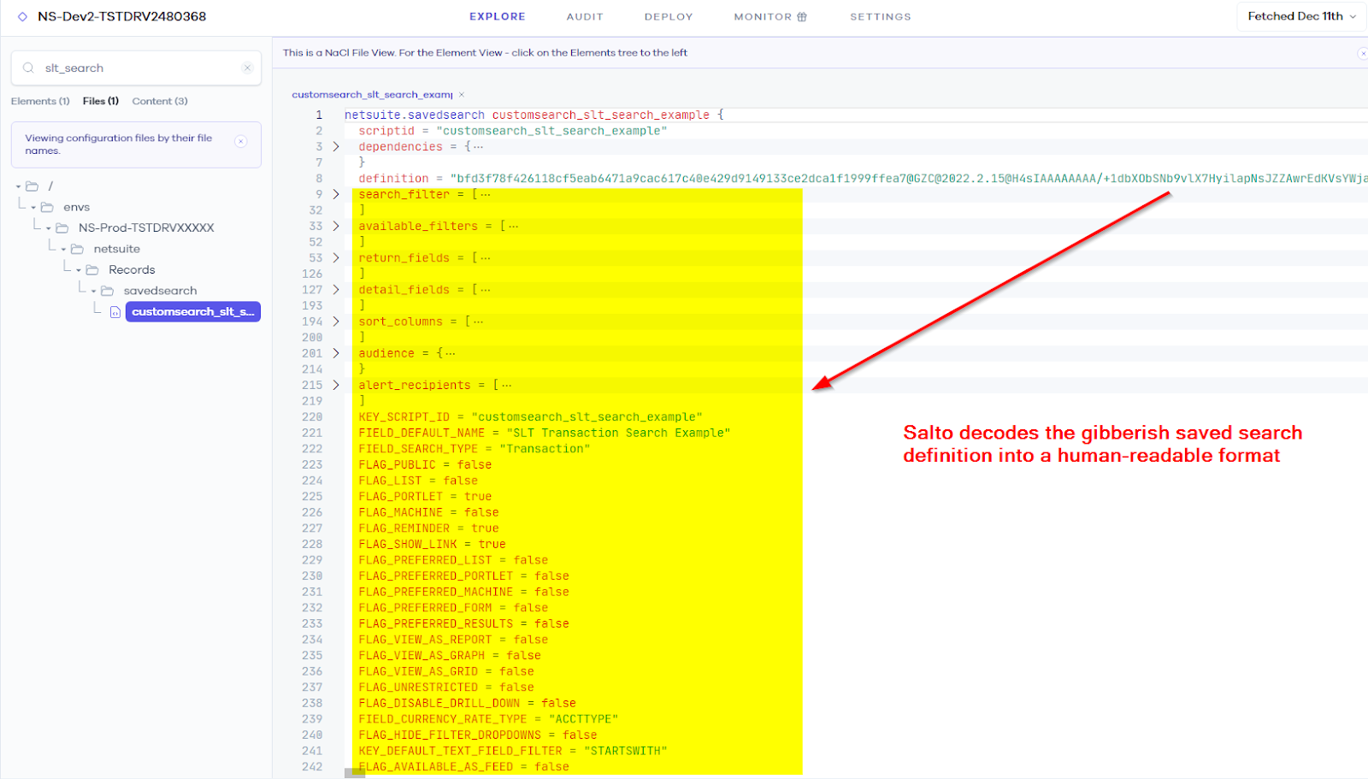Click the calendar icon next to MONITOR
1368x779 pixels.
coord(802,15)
